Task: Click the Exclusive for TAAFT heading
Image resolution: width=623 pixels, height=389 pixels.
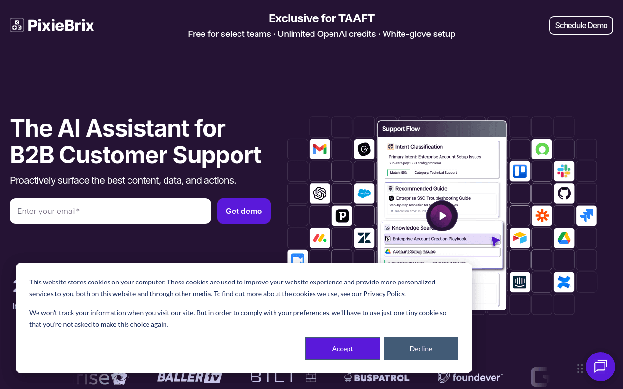Action: click(322, 18)
